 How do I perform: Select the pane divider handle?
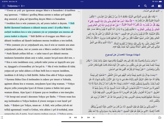pyautogui.click(x=81, y=62)
